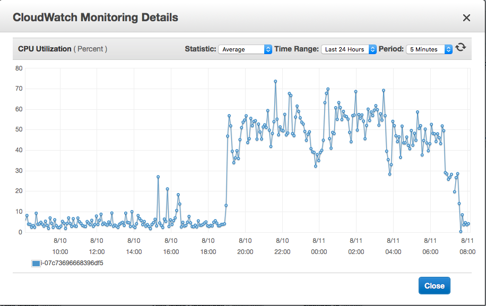
Task: Click the 40 y-axis label
Action: (x=19, y=150)
